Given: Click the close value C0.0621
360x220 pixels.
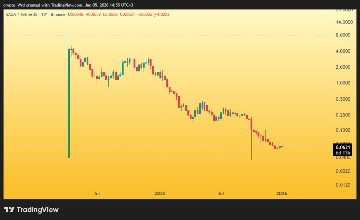Looking at the screenshot, I should pos(127,14).
